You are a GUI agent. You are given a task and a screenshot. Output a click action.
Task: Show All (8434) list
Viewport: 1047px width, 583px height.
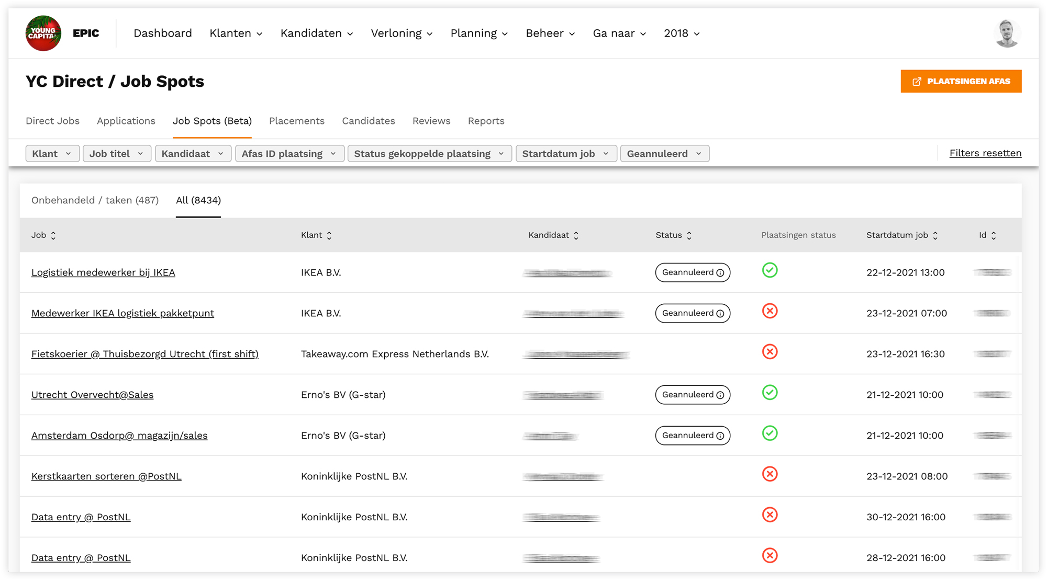coord(198,201)
